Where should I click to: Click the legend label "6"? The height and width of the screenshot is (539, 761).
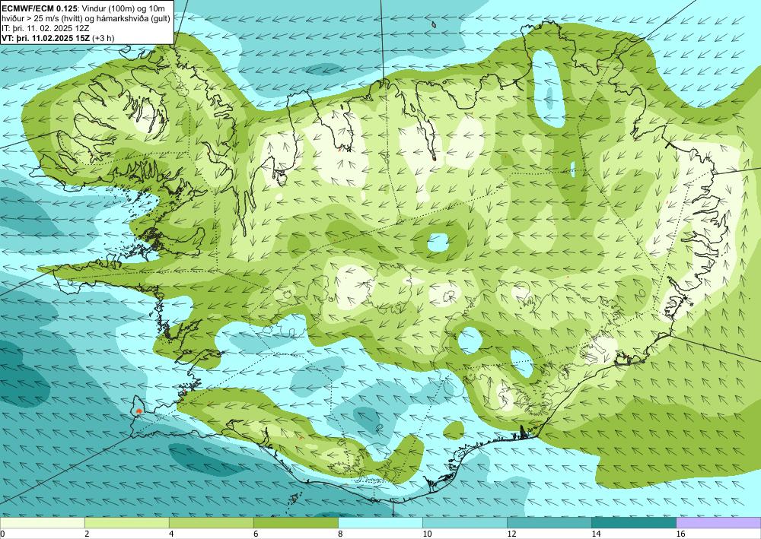(x=256, y=534)
